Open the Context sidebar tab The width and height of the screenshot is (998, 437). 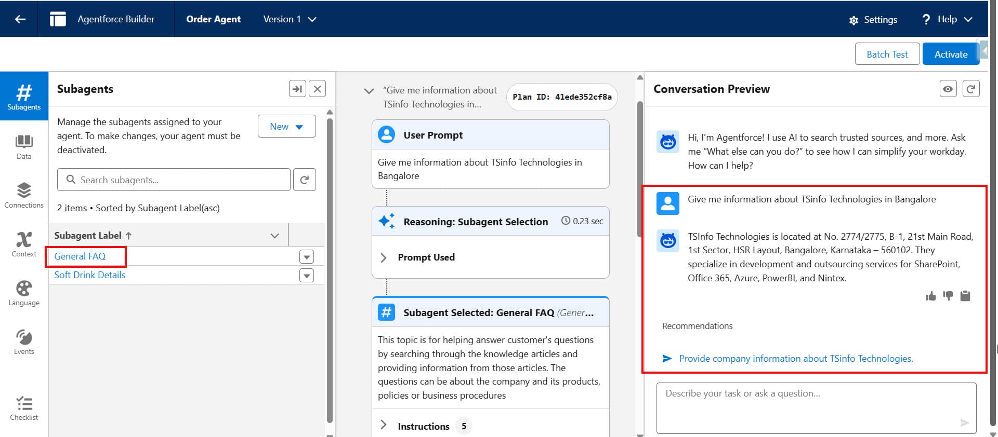pyautogui.click(x=24, y=244)
